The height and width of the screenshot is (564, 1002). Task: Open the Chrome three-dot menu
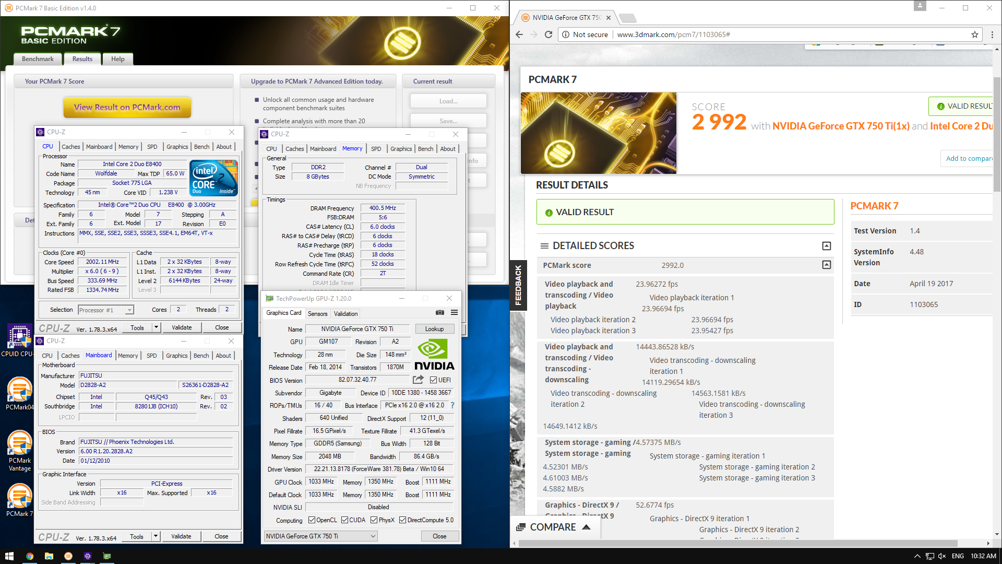992,34
